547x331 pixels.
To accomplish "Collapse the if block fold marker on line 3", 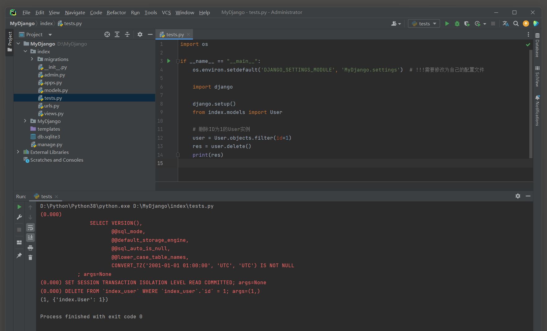I will point(178,61).
